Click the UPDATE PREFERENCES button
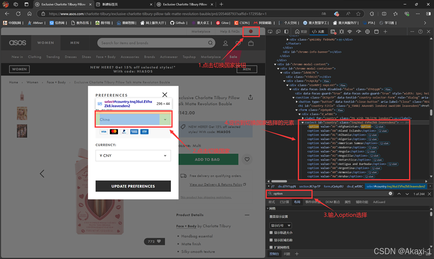Image resolution: width=434 pixels, height=259 pixels. [133, 186]
